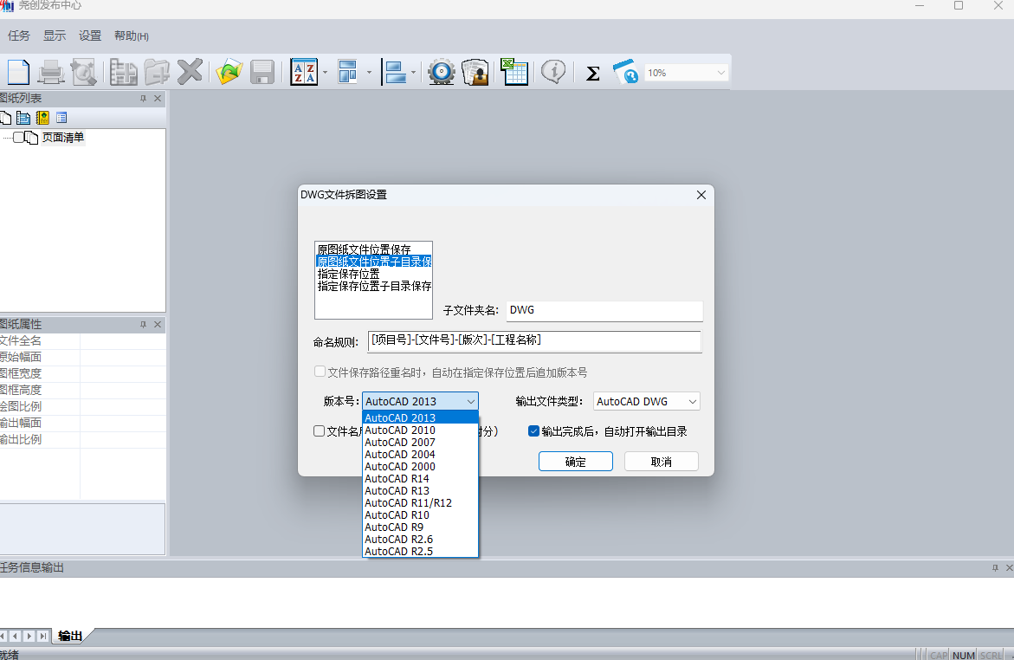Choose AutoCAD R9 from version list
The width and height of the screenshot is (1014, 660).
coord(420,527)
